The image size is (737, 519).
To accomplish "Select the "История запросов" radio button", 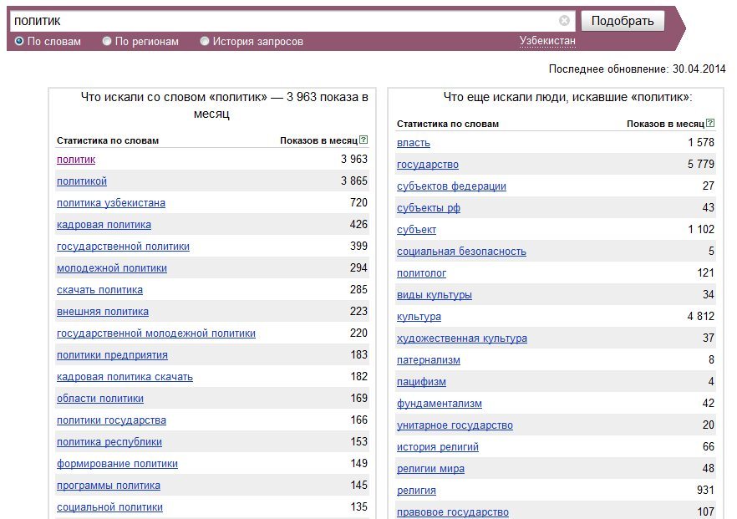I will click(x=205, y=42).
